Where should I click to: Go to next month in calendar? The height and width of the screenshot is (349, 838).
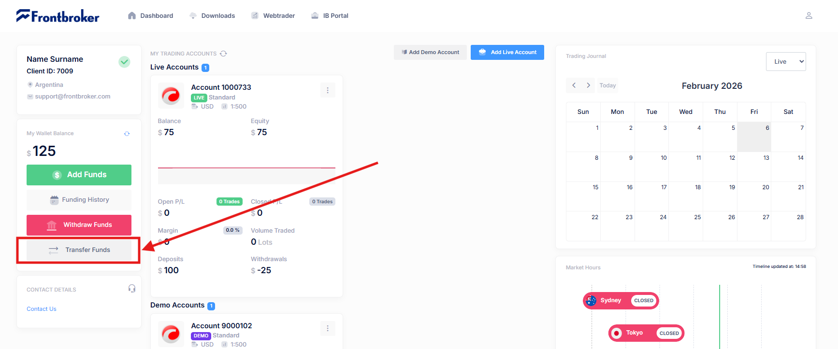pyautogui.click(x=588, y=85)
